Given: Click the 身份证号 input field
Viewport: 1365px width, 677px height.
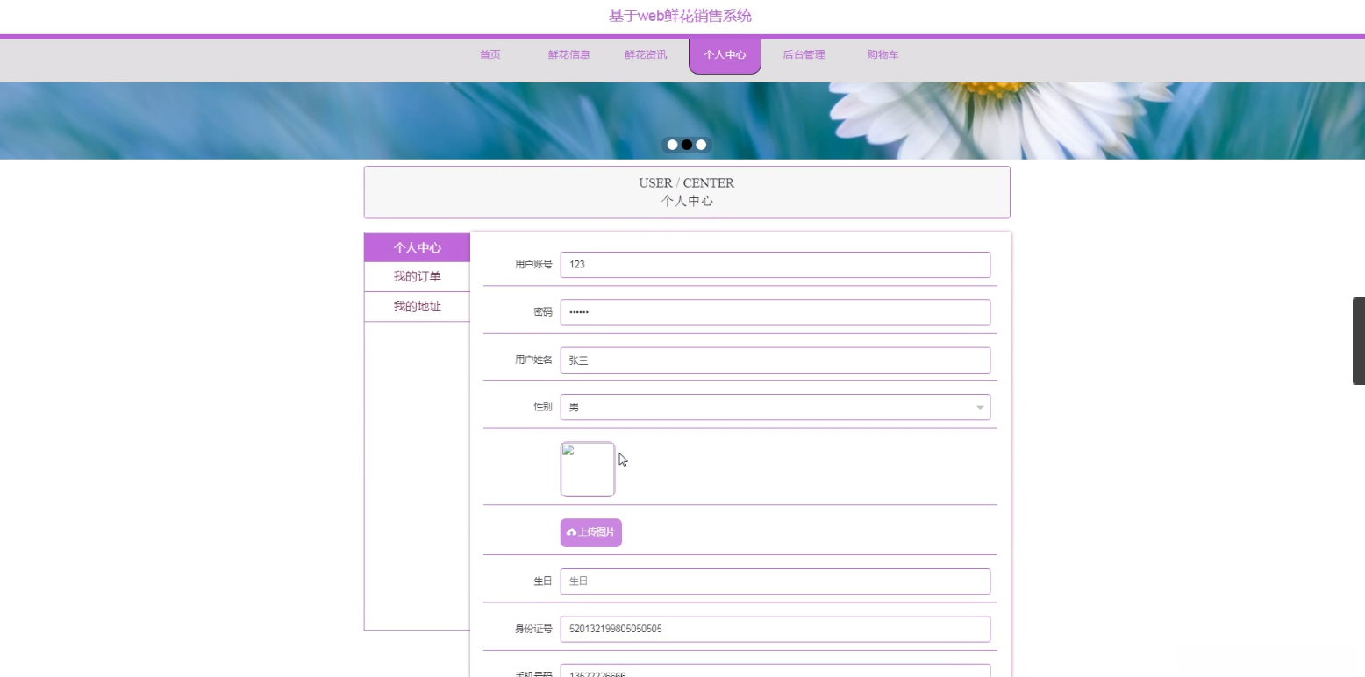Looking at the screenshot, I should pos(775,629).
